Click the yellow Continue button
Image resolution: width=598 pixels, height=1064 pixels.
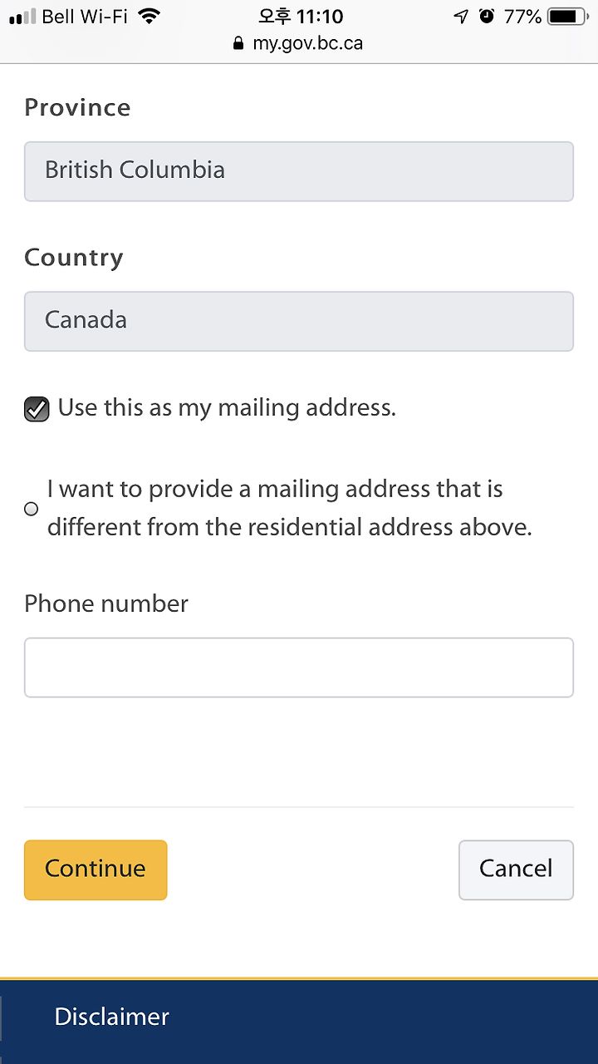point(96,869)
